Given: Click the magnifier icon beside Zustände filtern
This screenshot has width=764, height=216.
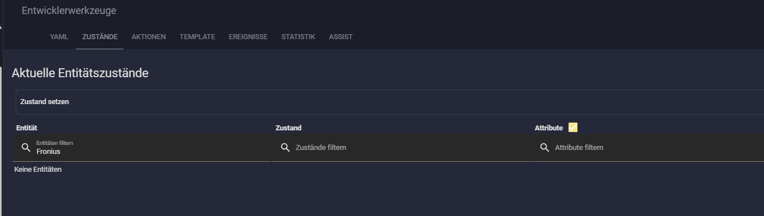Looking at the screenshot, I should pos(285,148).
